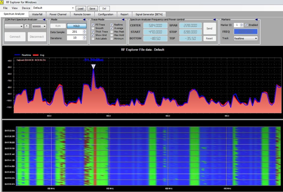Decrease Iterations with the down arrow
The image size is (283, 192).
click(x=85, y=39)
